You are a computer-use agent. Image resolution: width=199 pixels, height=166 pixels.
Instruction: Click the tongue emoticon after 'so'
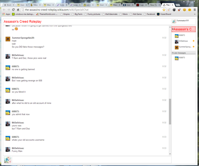click(16, 29)
